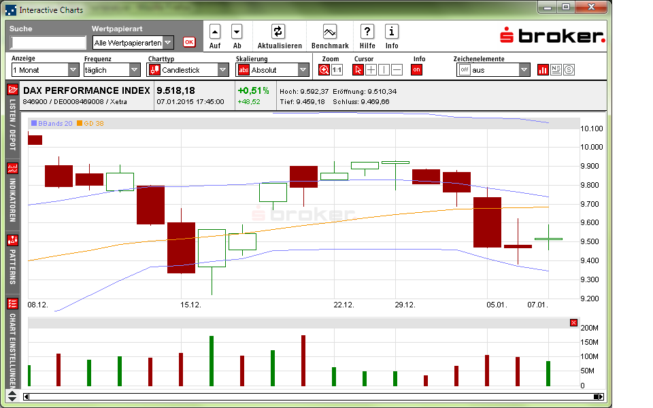The image size is (653, 408).
Task: Refresh chart with Aktualisieren icon
Action: [278, 32]
